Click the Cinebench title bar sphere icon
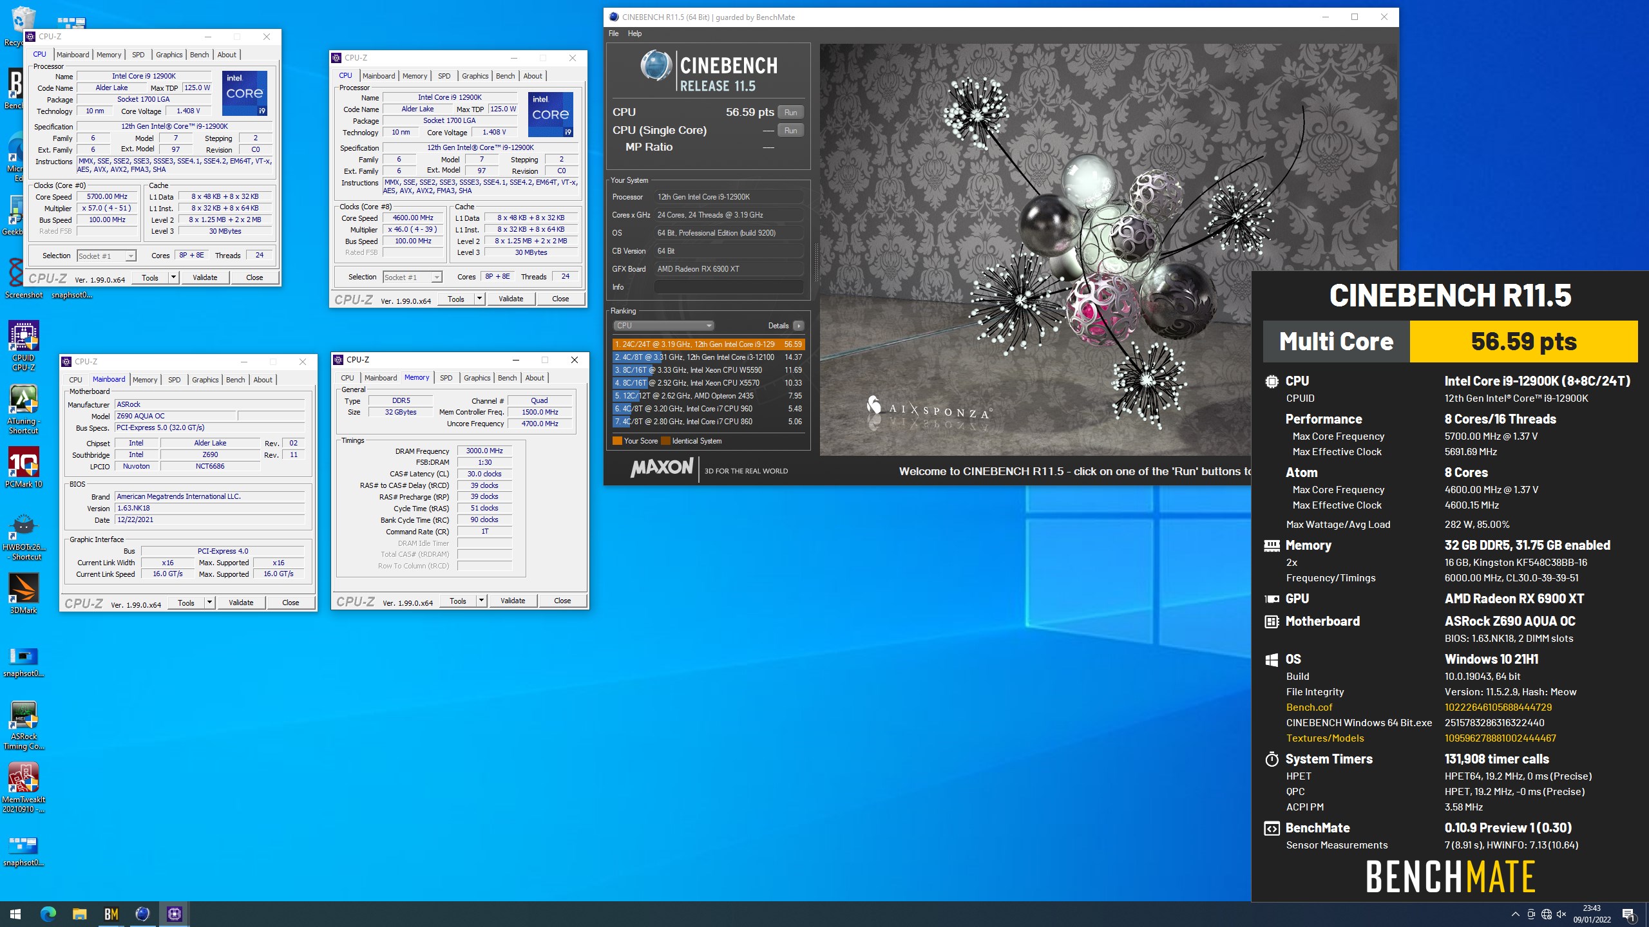This screenshot has height=927, width=1649. click(614, 17)
